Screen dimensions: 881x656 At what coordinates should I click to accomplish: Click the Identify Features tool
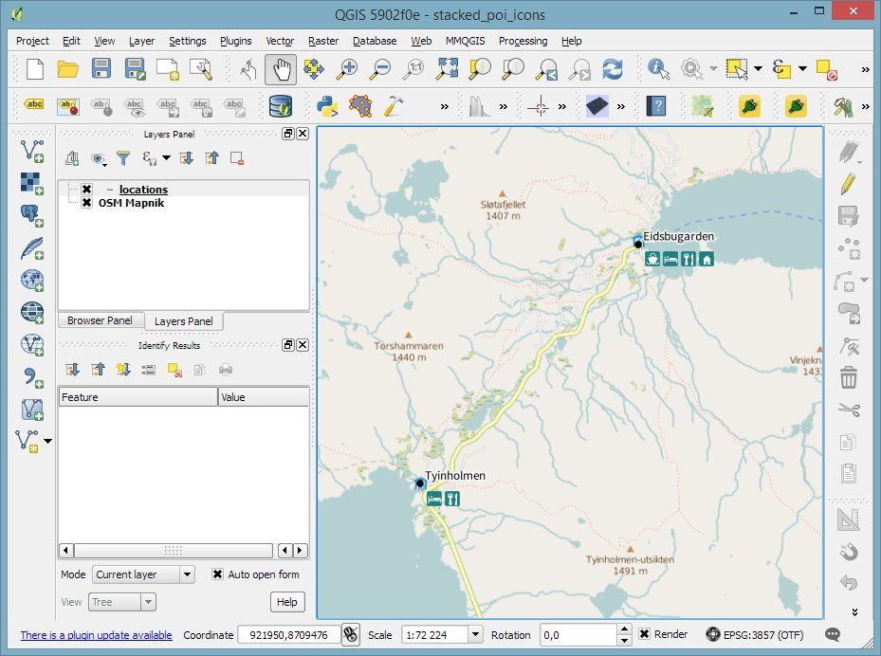pos(658,69)
